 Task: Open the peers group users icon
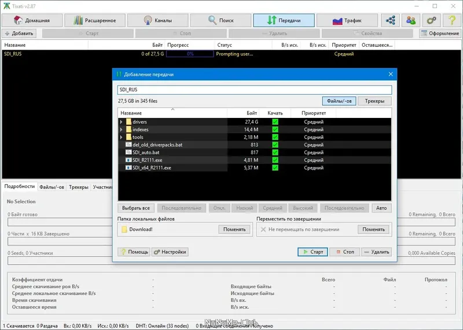(x=411, y=20)
